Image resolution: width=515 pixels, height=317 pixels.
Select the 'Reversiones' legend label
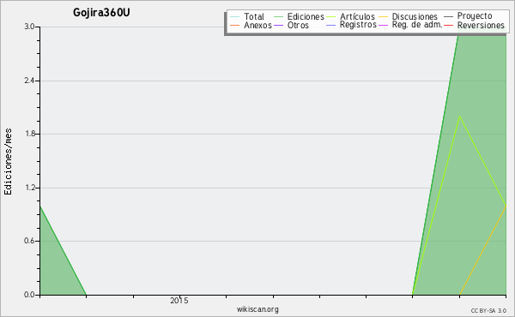[x=481, y=25]
